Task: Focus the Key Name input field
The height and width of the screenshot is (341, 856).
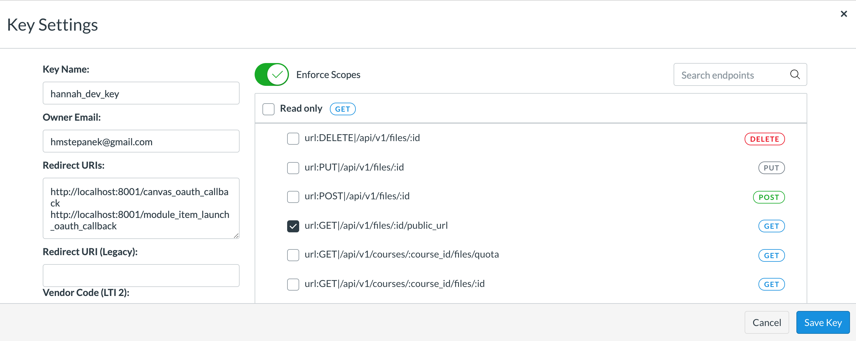Action: point(141,93)
